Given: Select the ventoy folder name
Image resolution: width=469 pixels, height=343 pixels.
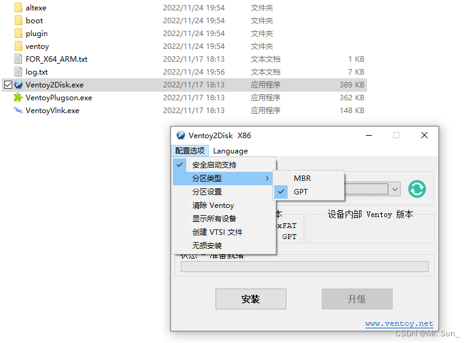Looking at the screenshot, I should click(37, 46).
